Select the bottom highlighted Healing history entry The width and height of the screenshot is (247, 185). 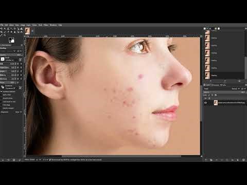click(224, 76)
